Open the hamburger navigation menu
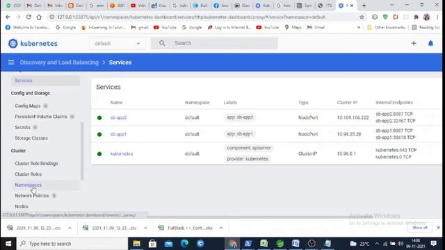 tap(11, 62)
